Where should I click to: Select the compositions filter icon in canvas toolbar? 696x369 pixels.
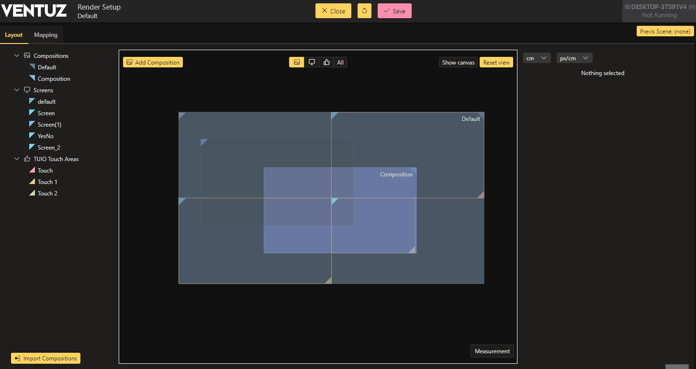[297, 62]
